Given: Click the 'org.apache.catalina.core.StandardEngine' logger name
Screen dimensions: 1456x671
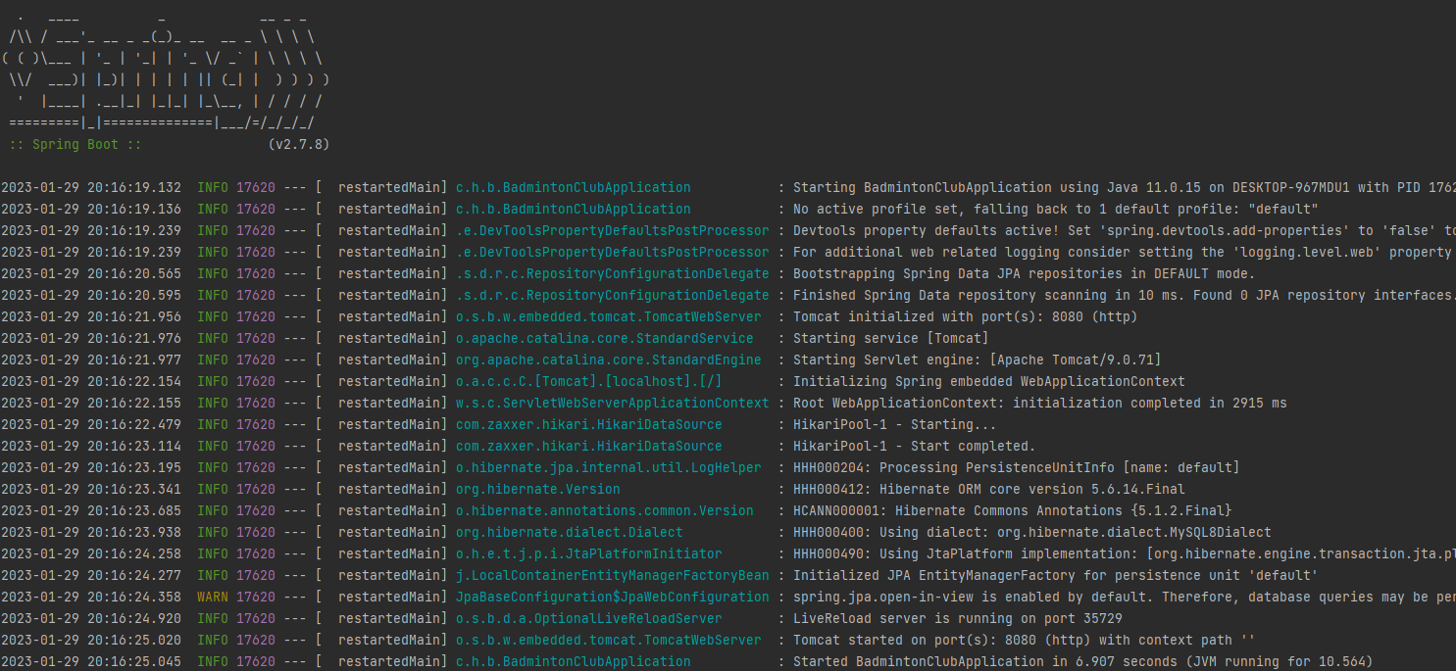Looking at the screenshot, I should tap(609, 359).
